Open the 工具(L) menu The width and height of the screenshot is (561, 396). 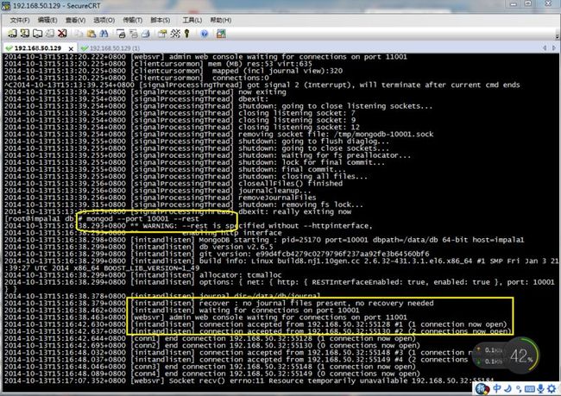pos(192,20)
